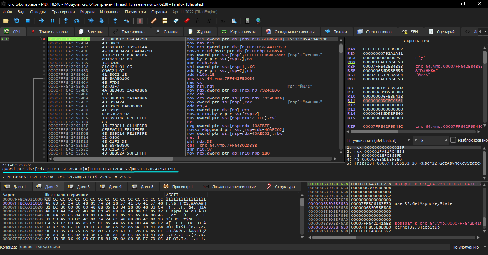Click the command input field
Image resolution: width=488 pixels, height=255 pixels.
(234, 247)
